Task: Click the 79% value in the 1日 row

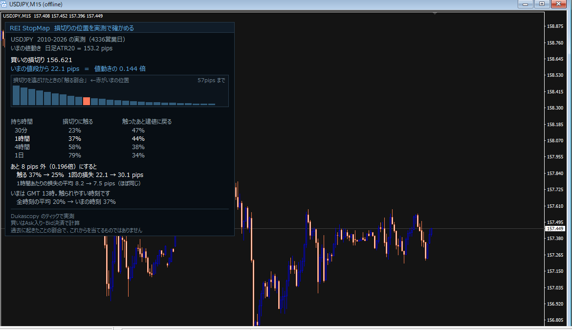Action: (x=75, y=155)
